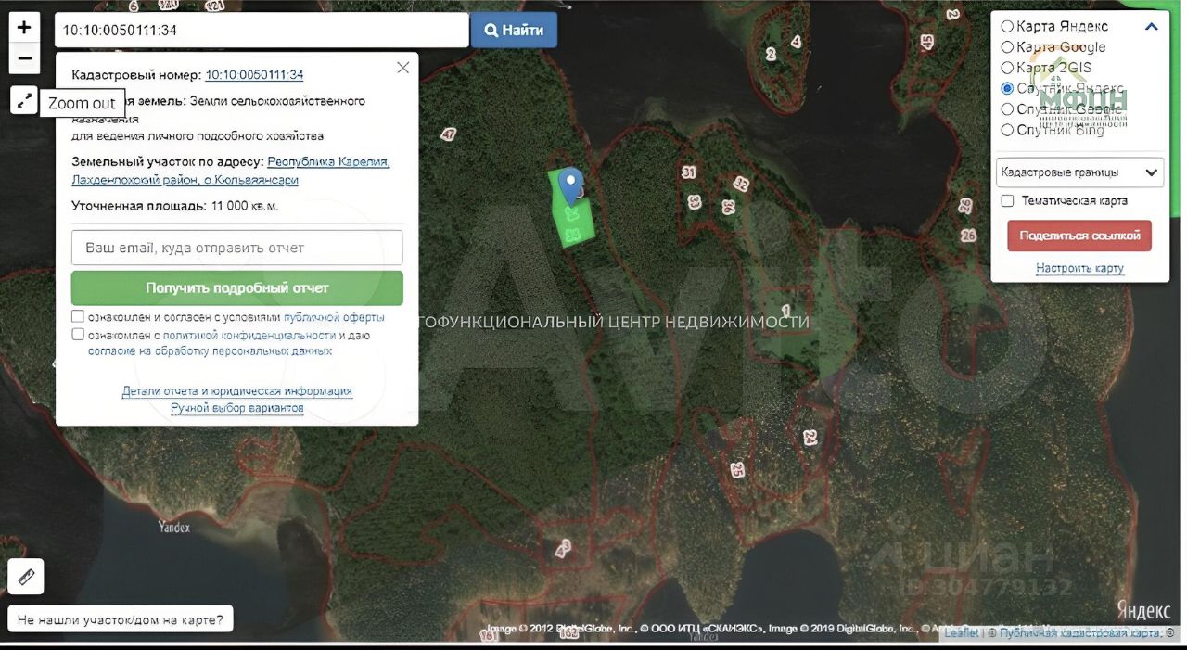Focus the cadastral number search field

pyautogui.click(x=262, y=30)
